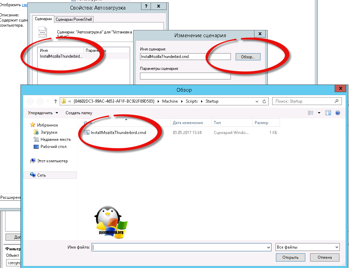Click the Отмена button
The height and width of the screenshot is (268, 349).
point(324,257)
